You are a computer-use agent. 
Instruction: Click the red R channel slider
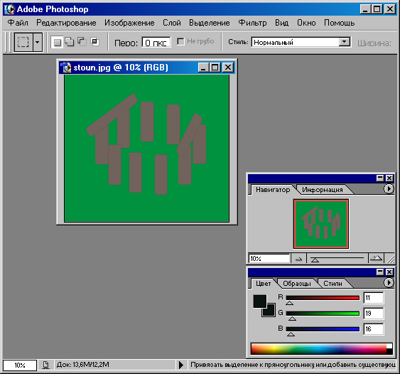[x=323, y=298]
